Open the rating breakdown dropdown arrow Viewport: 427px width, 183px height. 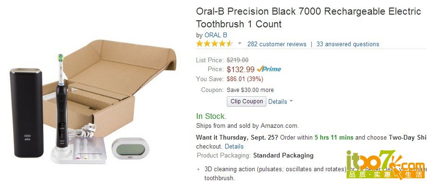pos(239,43)
